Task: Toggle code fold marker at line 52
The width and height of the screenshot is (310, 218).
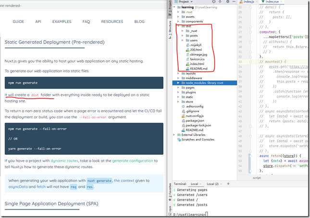Action: (250, 156)
